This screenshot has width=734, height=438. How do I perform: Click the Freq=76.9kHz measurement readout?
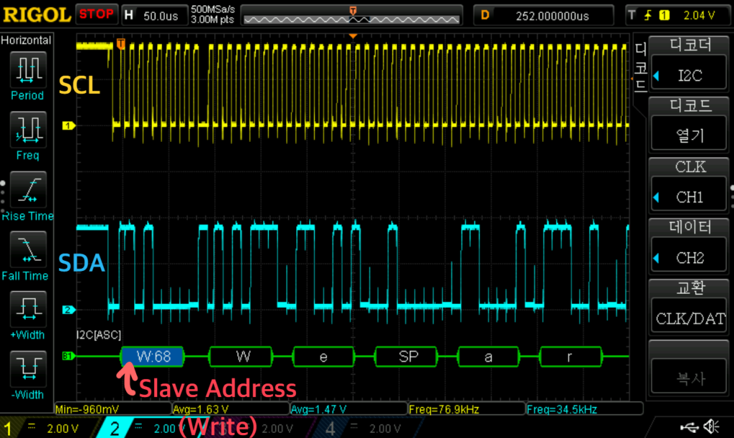[x=467, y=409]
